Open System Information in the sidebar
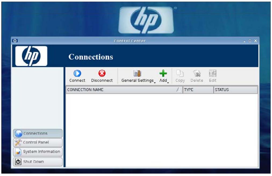Image resolution: width=272 pixels, height=176 pixels. tap(38, 152)
